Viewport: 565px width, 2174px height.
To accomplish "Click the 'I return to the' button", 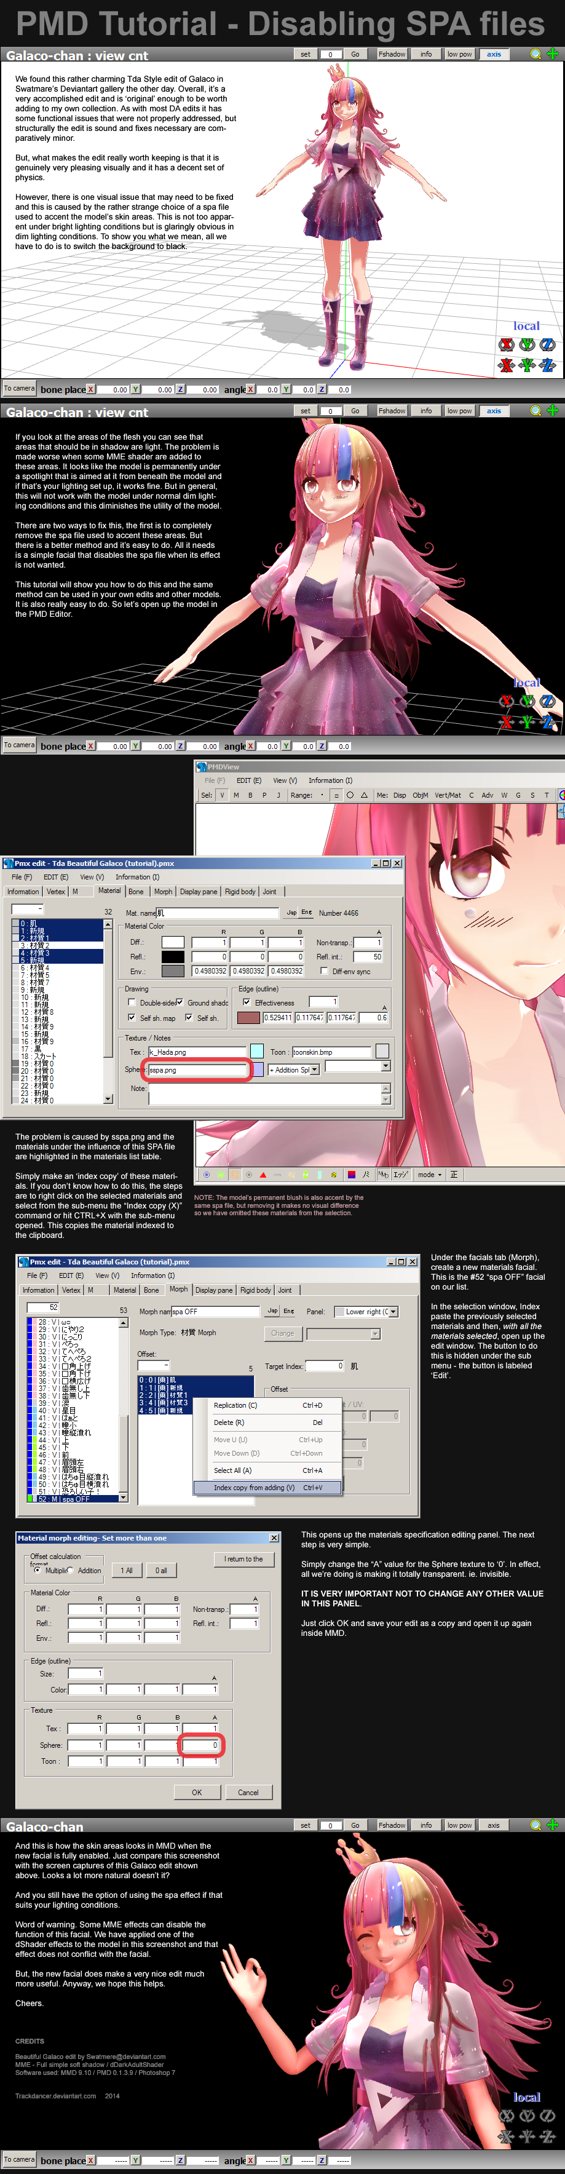I will (243, 1559).
